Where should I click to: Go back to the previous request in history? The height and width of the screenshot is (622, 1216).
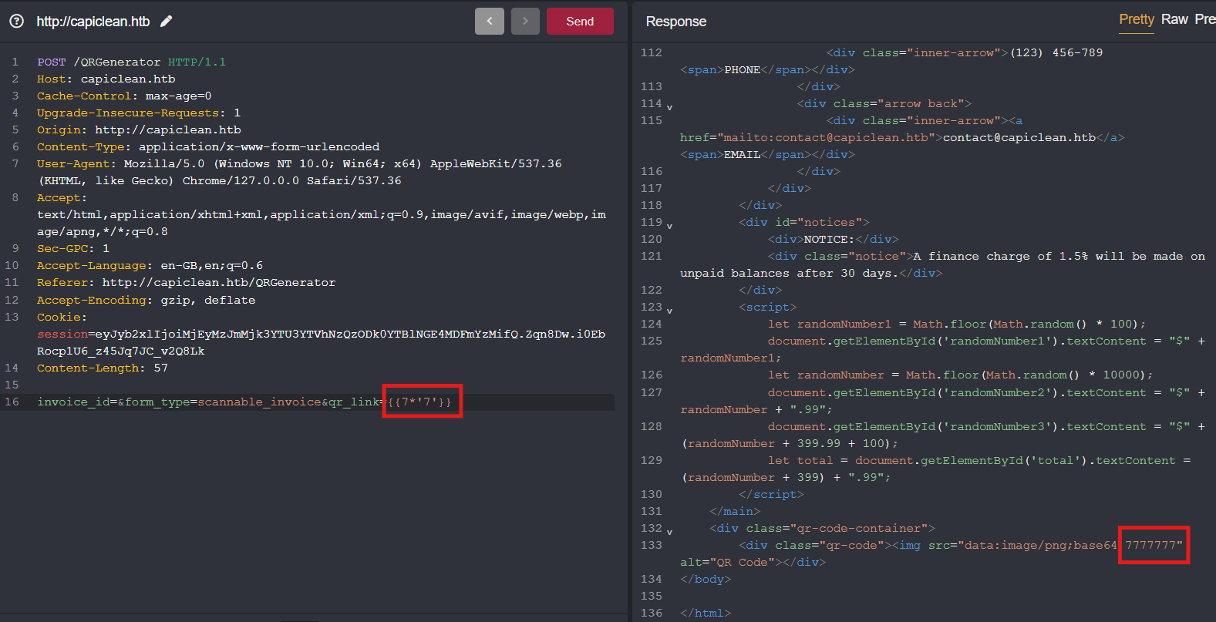[x=489, y=22]
